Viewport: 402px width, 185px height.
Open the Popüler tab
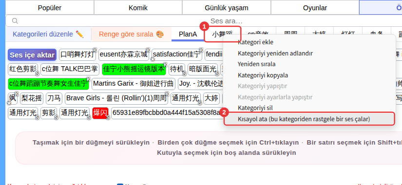point(50,8)
